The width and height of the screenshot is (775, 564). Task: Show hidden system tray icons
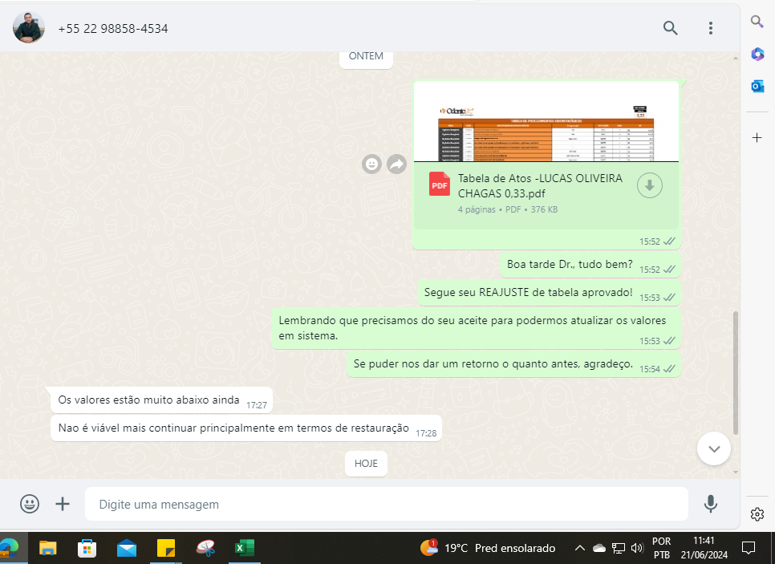[x=580, y=548]
